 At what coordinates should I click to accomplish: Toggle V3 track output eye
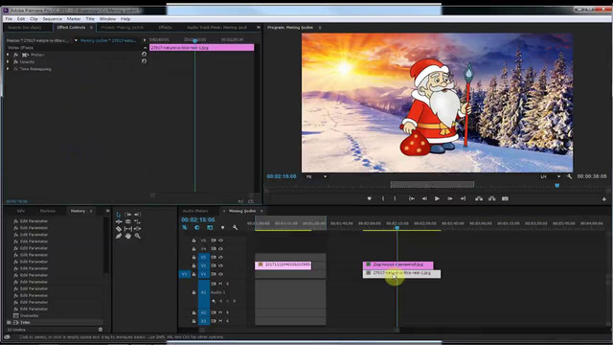coord(221,257)
